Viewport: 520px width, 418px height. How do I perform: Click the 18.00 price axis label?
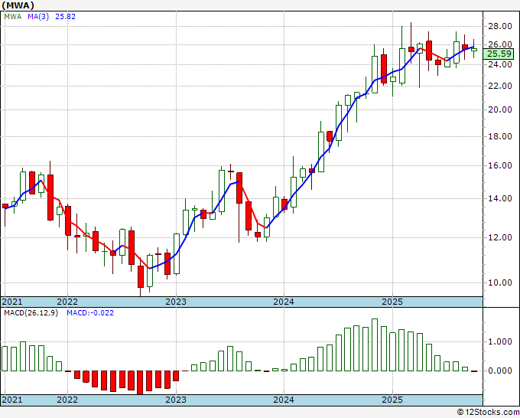tap(500, 136)
